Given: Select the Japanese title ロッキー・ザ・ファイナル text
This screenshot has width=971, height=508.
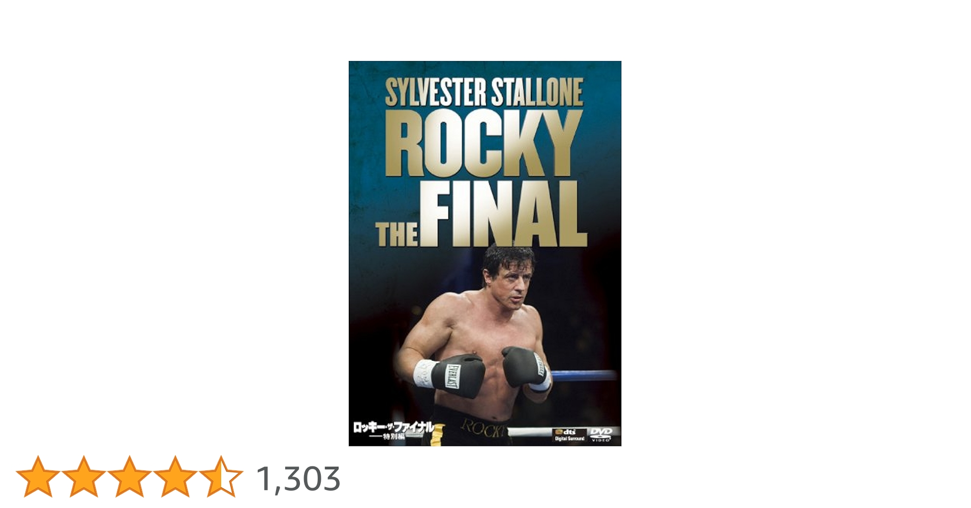Looking at the screenshot, I should tap(394, 427).
